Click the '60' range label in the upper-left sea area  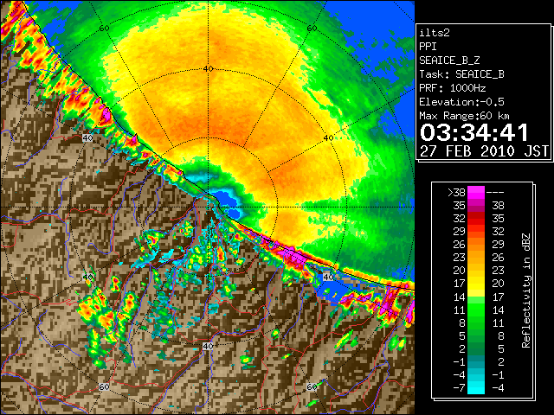coord(104,28)
